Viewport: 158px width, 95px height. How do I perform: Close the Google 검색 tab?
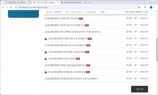pyautogui.click(x=30, y=2)
